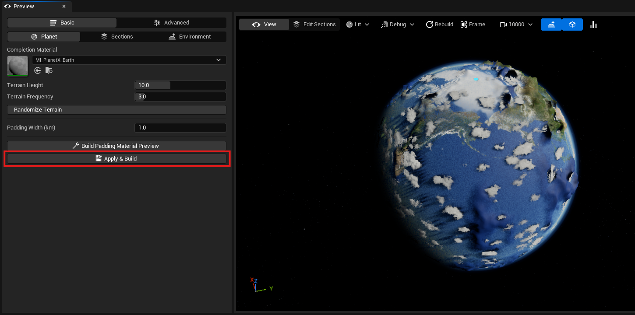This screenshot has height=315, width=635.
Task: Open the MI_PlanetX_Earth material dropdown
Action: pos(129,60)
